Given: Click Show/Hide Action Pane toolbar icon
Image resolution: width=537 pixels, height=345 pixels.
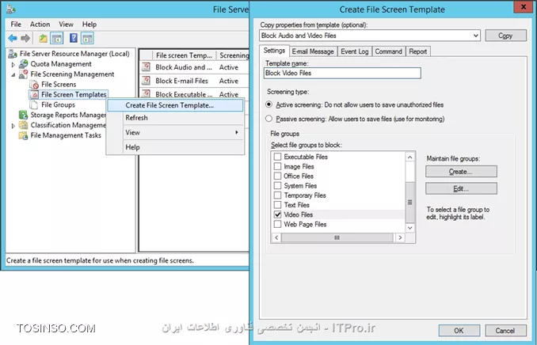Looking at the screenshot, I should pyautogui.click(x=87, y=38).
